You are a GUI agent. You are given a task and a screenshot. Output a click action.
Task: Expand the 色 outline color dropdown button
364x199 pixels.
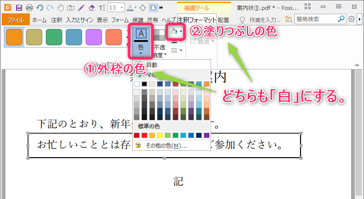tap(140, 53)
